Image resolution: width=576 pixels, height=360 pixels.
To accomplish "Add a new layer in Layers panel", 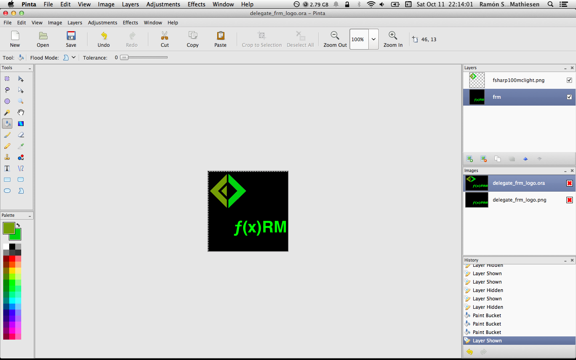I will (x=470, y=159).
